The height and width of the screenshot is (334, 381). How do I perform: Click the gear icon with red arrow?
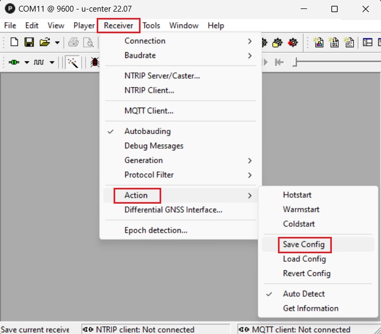[293, 42]
